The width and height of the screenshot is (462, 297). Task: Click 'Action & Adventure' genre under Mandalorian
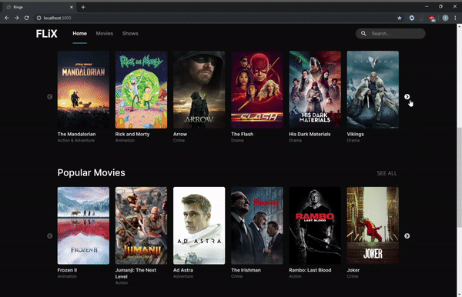point(76,140)
